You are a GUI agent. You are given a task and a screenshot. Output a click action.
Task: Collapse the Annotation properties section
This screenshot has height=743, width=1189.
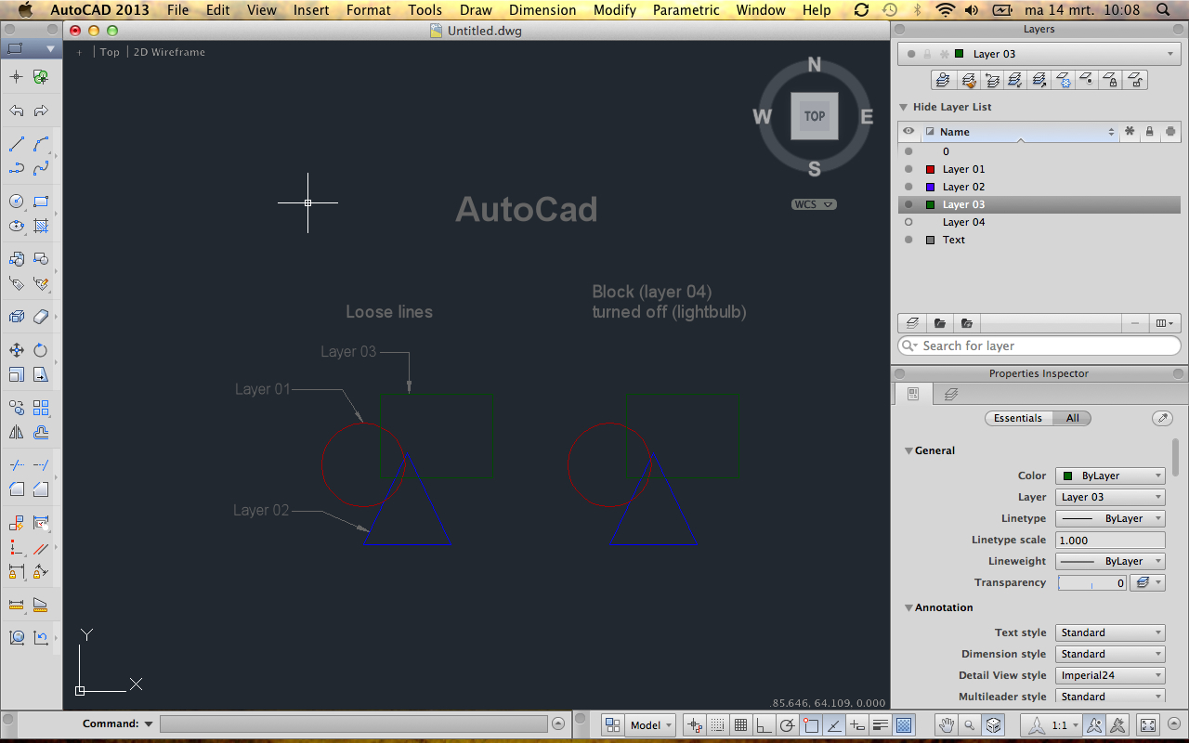click(909, 607)
